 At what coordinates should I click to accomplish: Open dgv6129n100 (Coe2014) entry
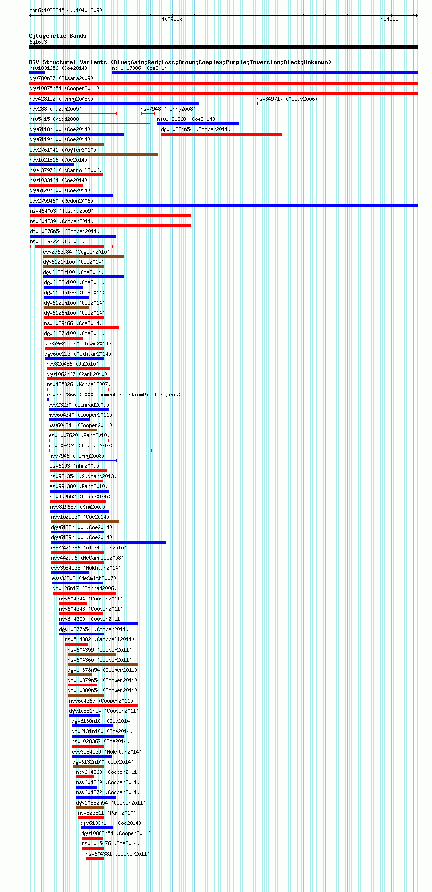click(82, 538)
